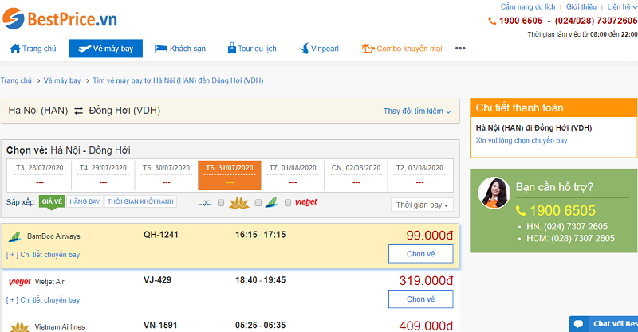This screenshot has width=638, height=332.
Task: Click the palm tree Combo icon
Action: click(368, 49)
